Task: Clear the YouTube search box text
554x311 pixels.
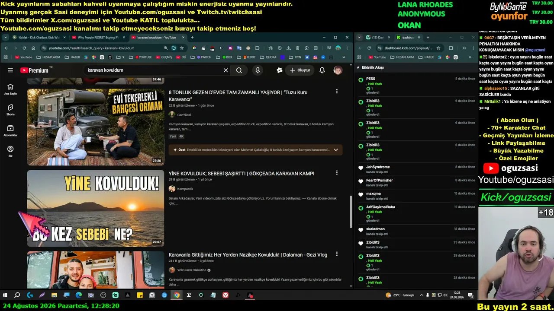Action: [225, 70]
